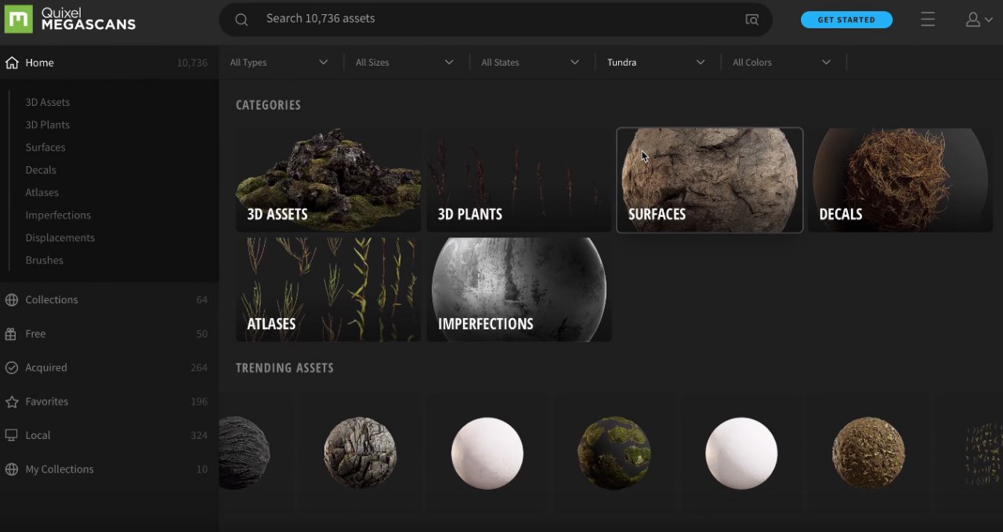Click the Home house icon
This screenshot has width=1003, height=532.
12,63
